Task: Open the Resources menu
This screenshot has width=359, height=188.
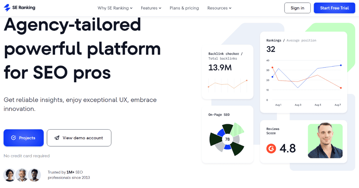Action: coord(219,8)
